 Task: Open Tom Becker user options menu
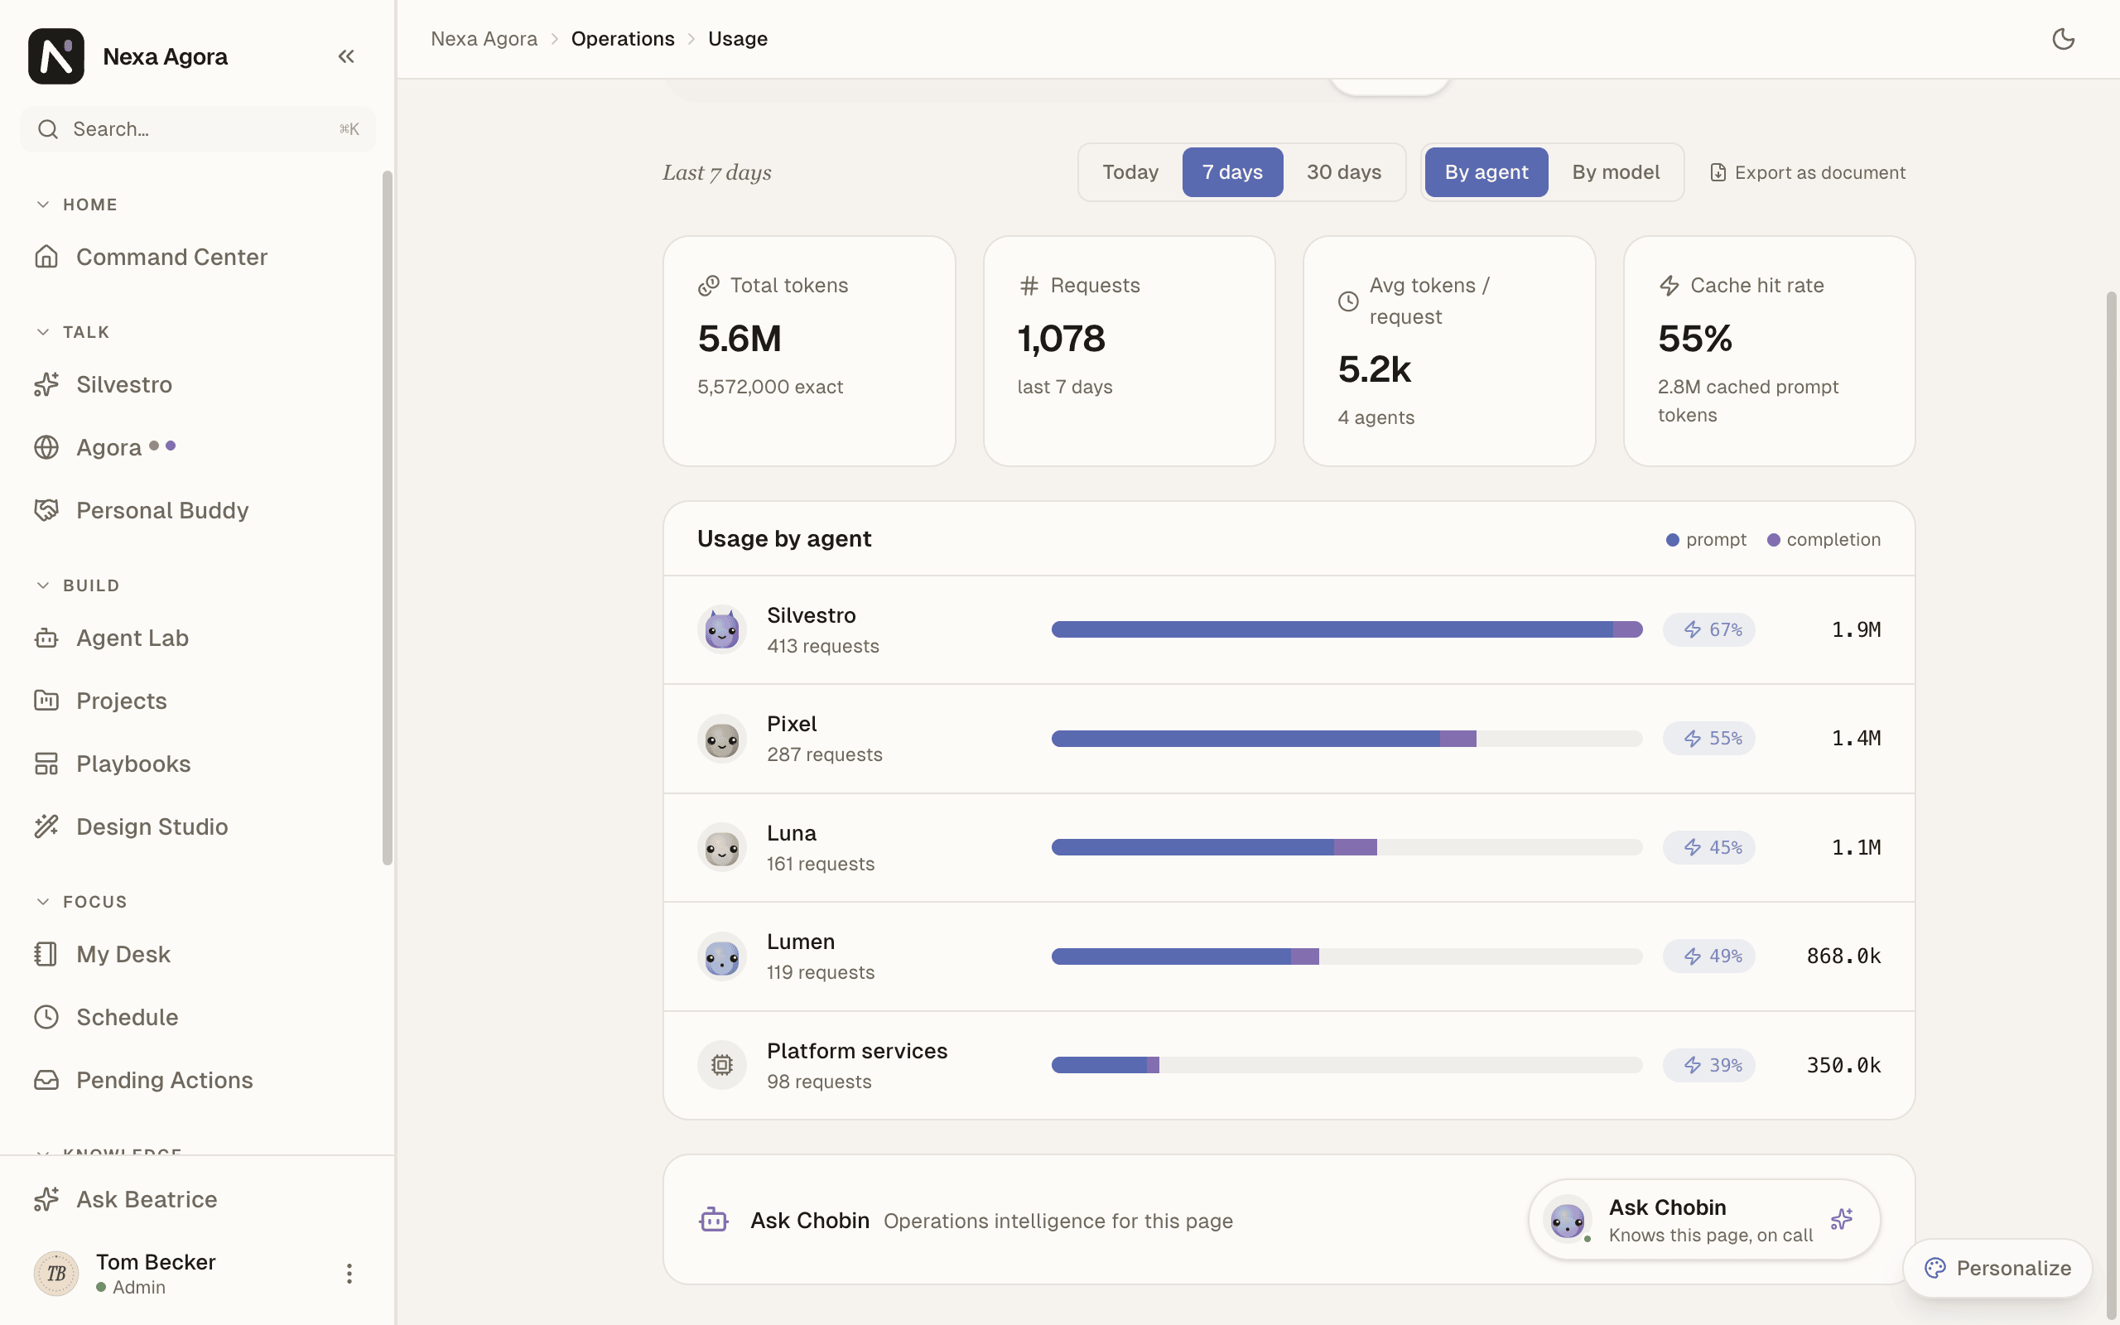349,1274
